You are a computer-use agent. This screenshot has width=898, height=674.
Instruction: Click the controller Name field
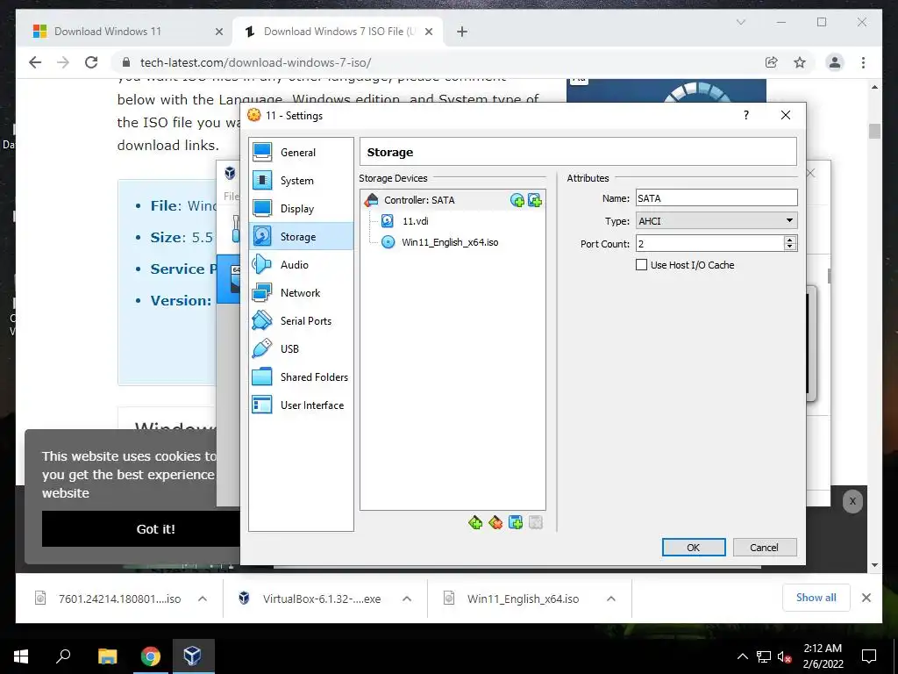716,198
